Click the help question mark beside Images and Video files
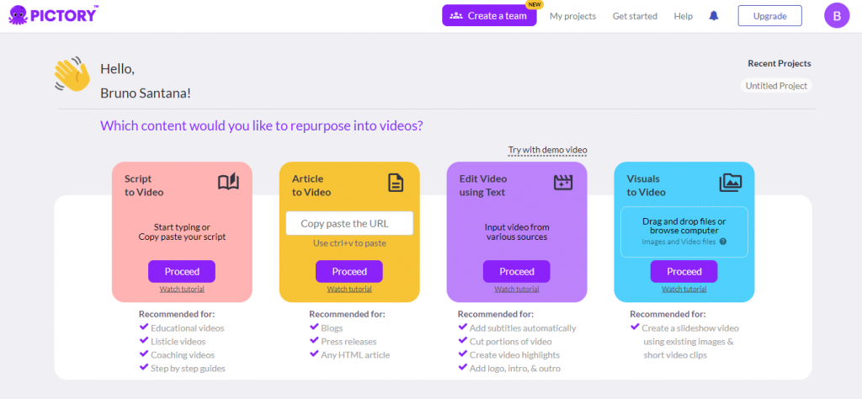Viewport: 862px width, 399px height. coord(722,242)
